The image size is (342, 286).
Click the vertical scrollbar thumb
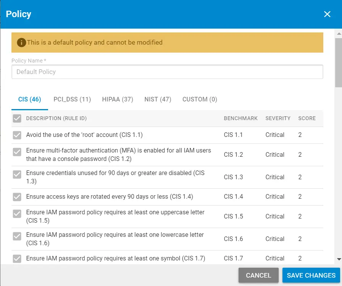point(339,63)
